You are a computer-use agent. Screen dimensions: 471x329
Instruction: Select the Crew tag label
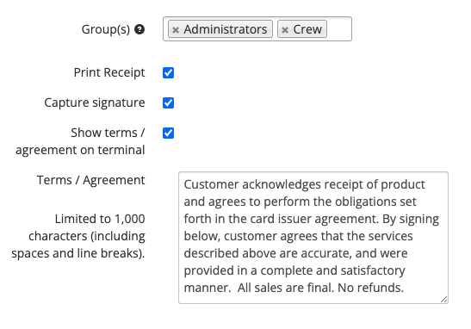(x=307, y=29)
